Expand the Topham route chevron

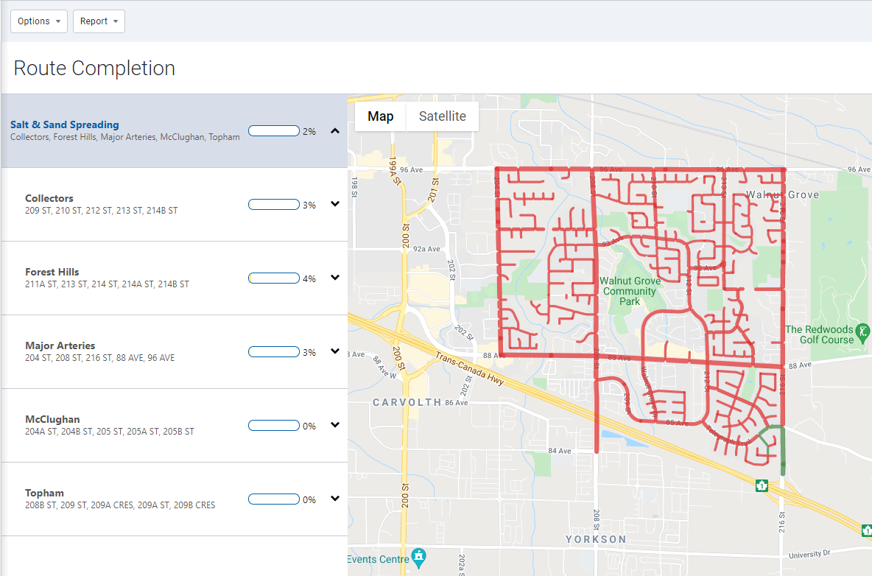335,499
